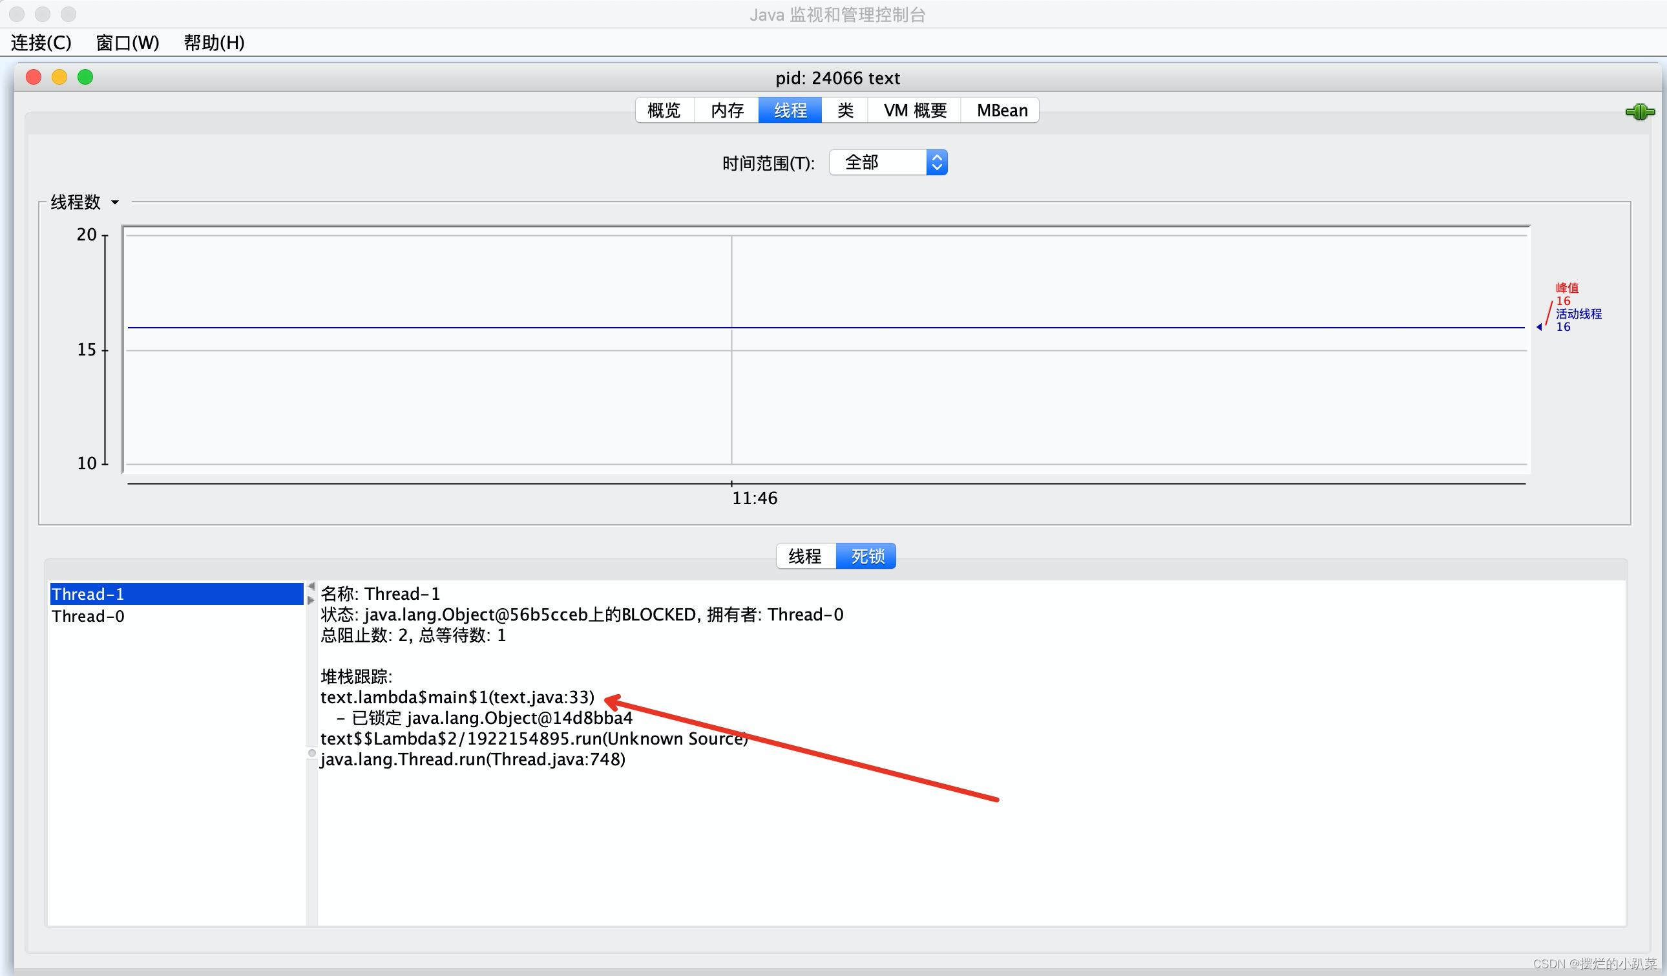Click the 状态 BLOCKED status line
The image size is (1667, 976).
click(x=582, y=615)
